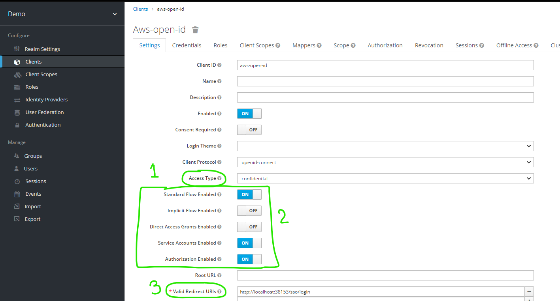Open the Access Type dropdown
This screenshot has height=301, width=560.
click(385, 178)
